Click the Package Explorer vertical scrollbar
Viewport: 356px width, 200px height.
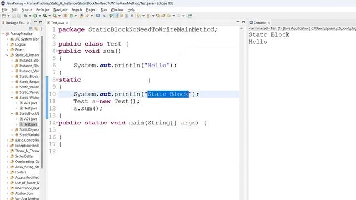42,102
